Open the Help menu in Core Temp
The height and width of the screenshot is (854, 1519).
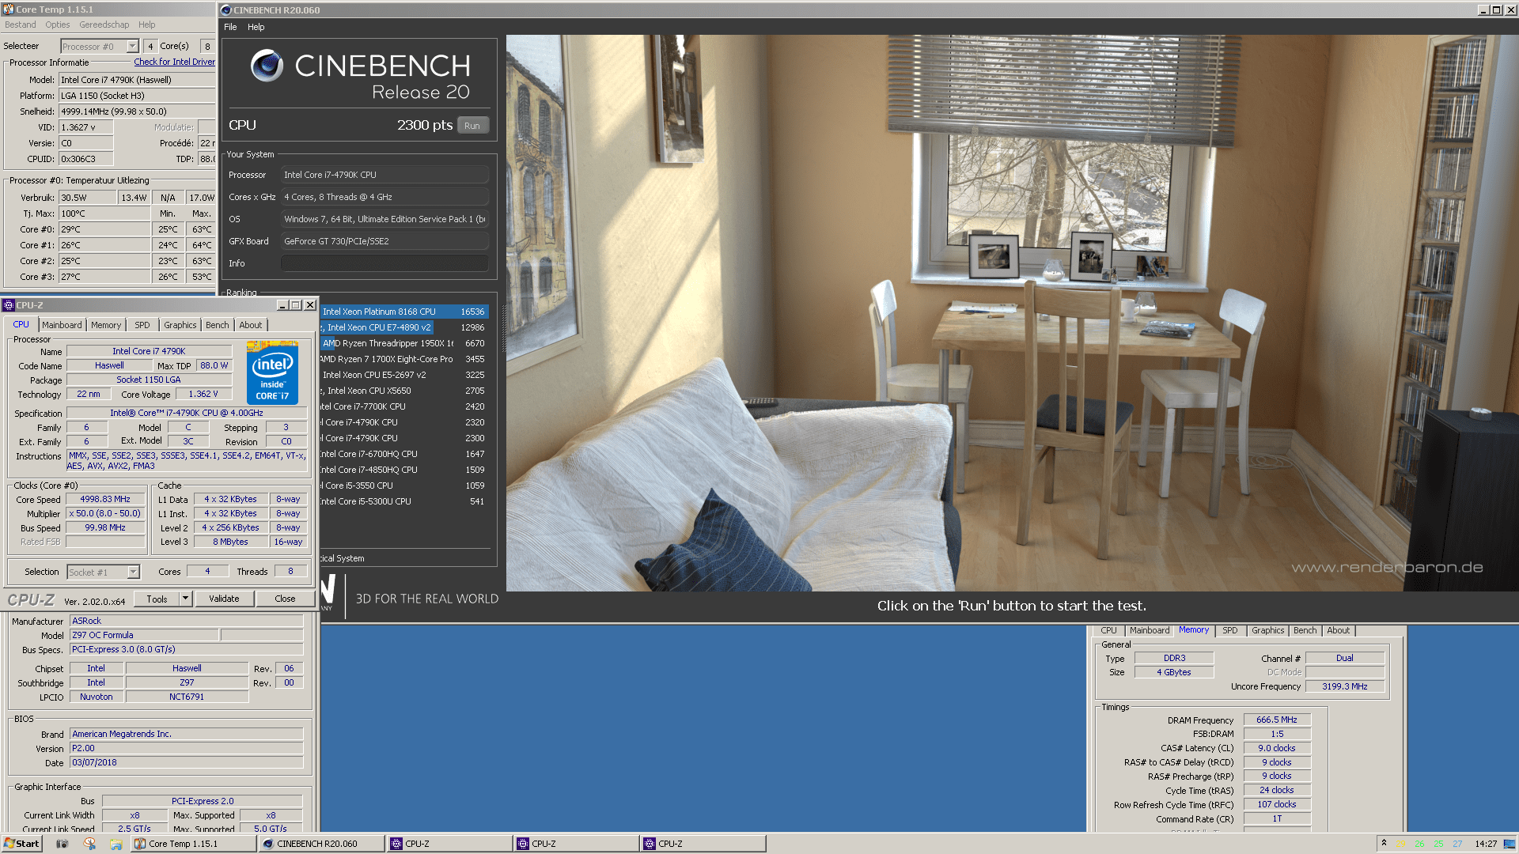pyautogui.click(x=147, y=25)
